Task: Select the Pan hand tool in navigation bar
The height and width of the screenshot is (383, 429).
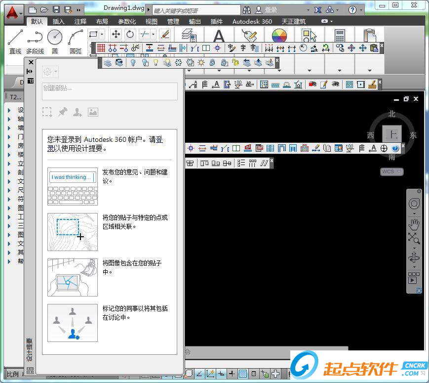Action: (x=414, y=224)
